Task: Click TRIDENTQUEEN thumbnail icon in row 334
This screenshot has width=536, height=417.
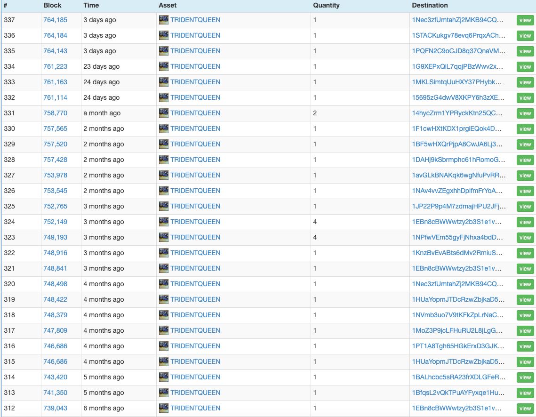Action: click(x=164, y=66)
